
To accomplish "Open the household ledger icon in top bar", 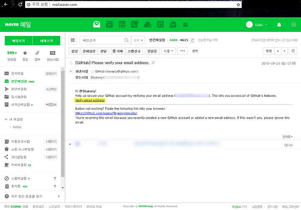I will (x=160, y=24).
